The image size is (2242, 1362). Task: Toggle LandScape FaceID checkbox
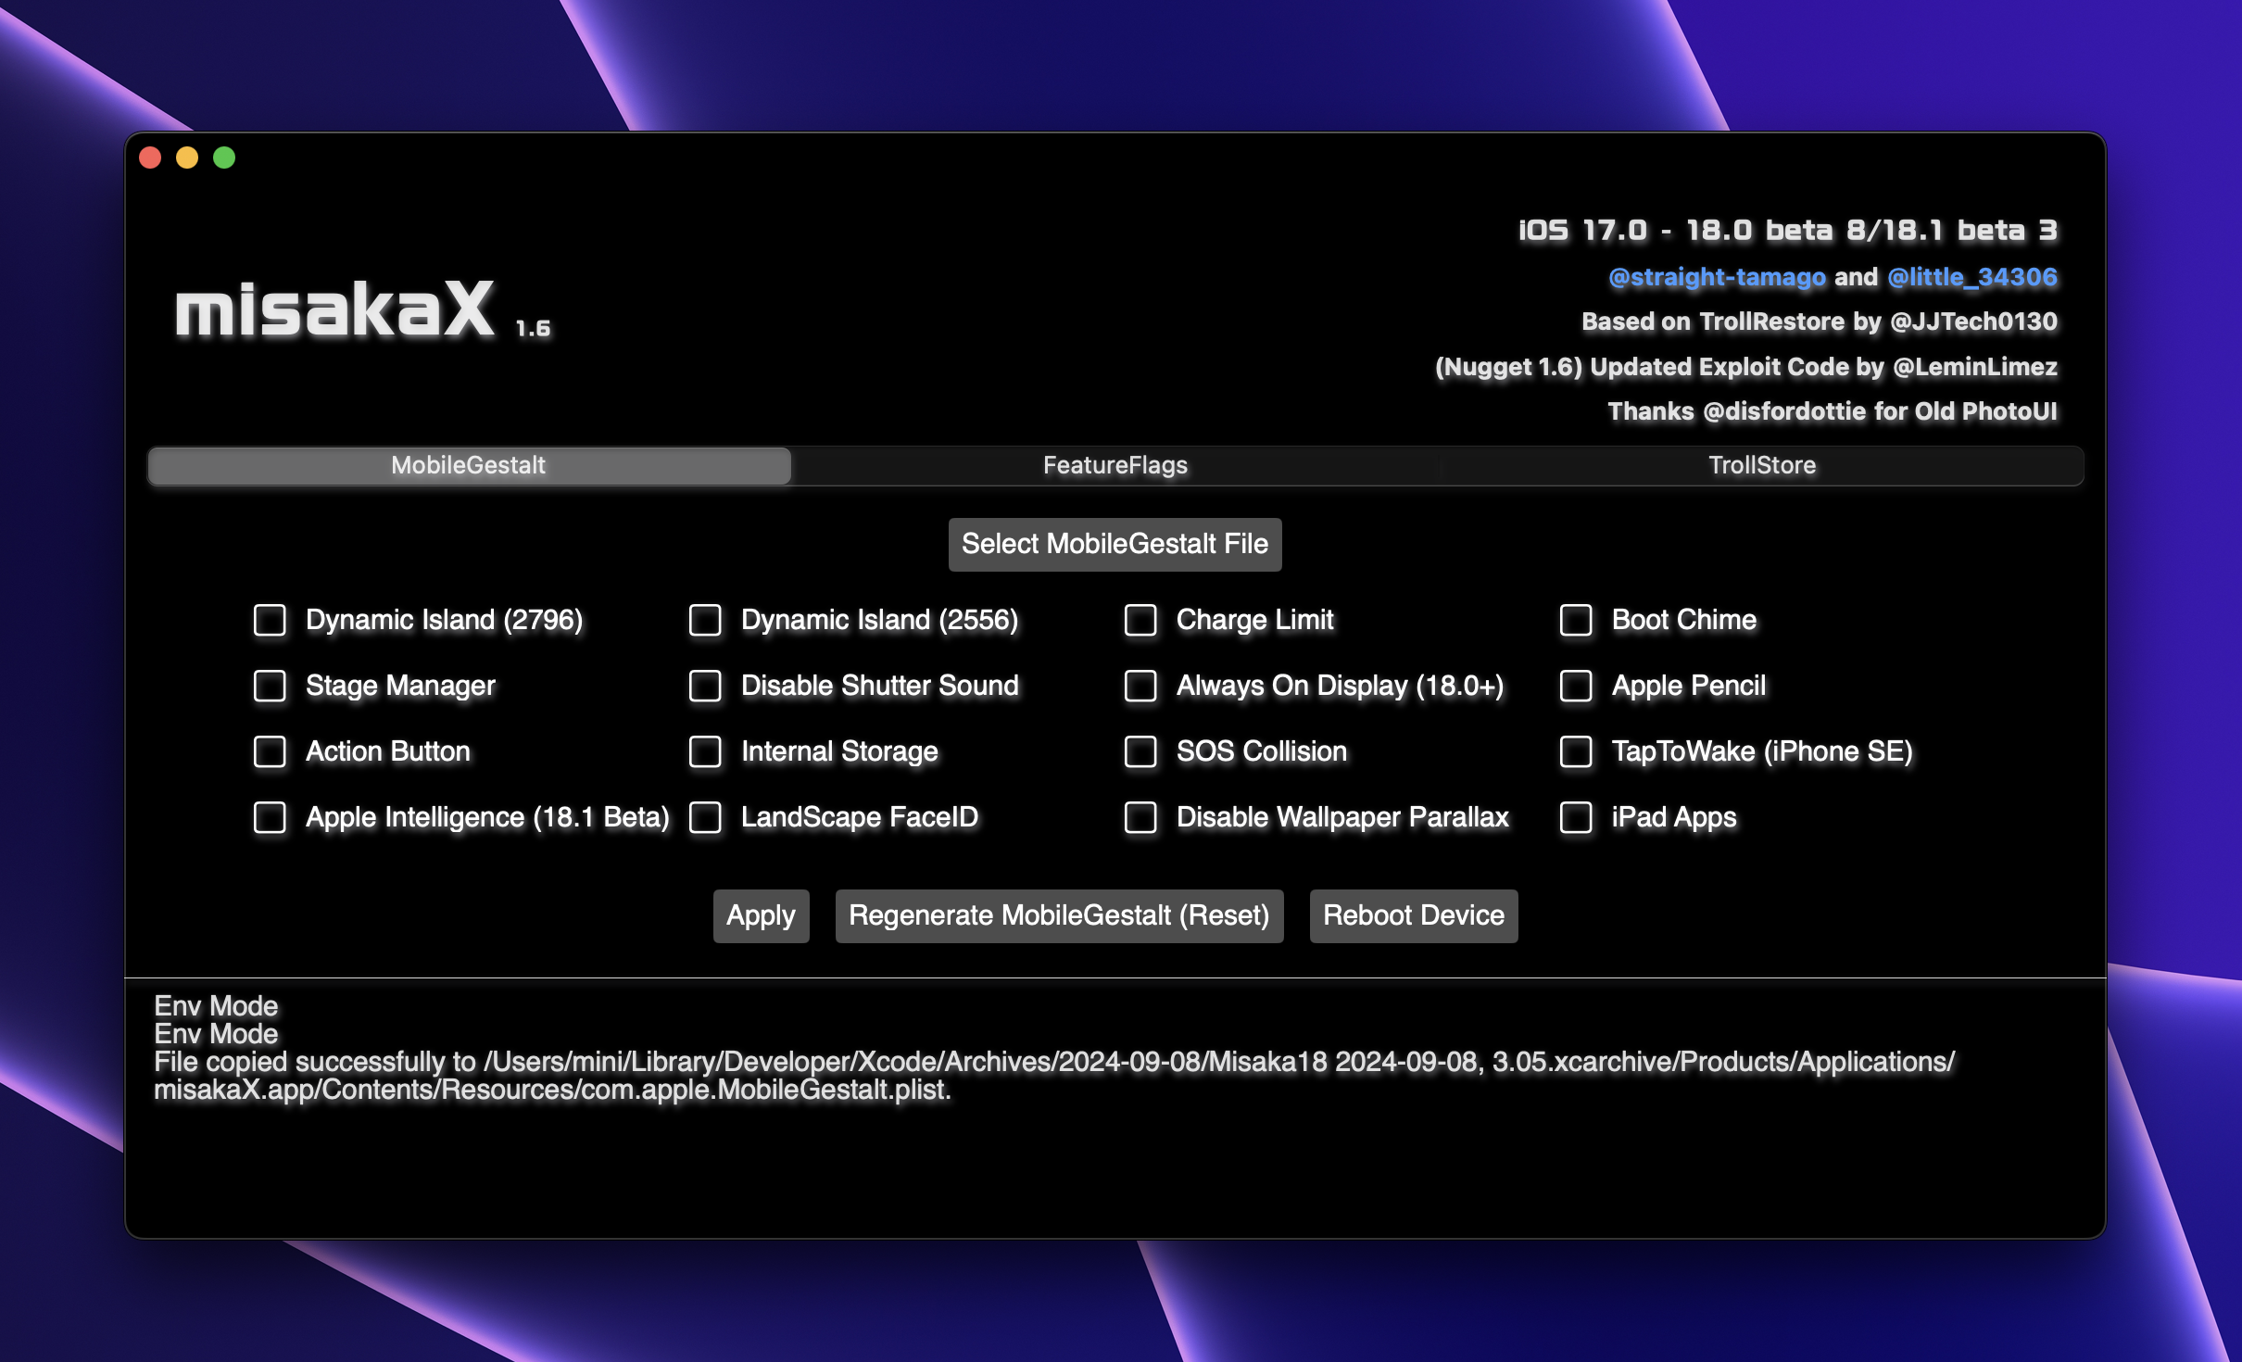coord(706,817)
